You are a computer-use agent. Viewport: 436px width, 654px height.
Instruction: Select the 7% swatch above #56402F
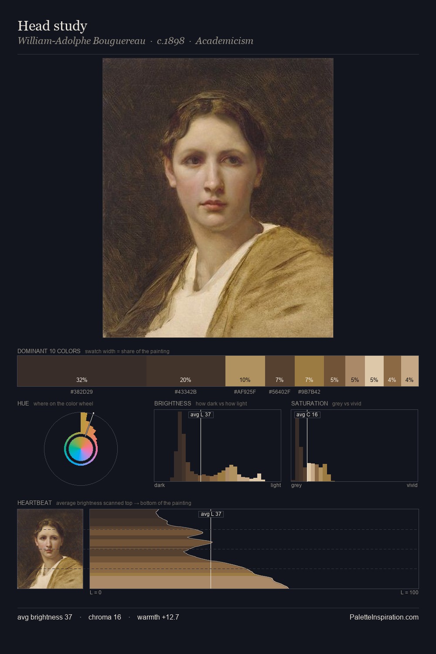click(x=280, y=371)
